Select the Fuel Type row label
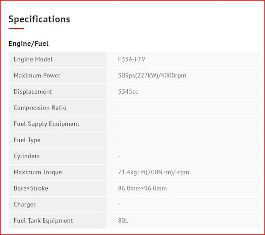265x235 pixels. tap(27, 140)
